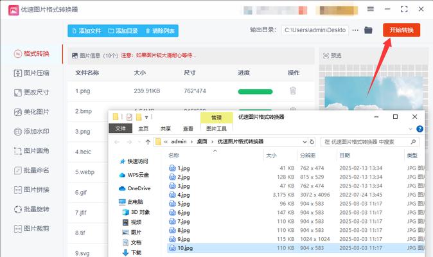Select 批量命名 in the sidebar

tap(31, 170)
